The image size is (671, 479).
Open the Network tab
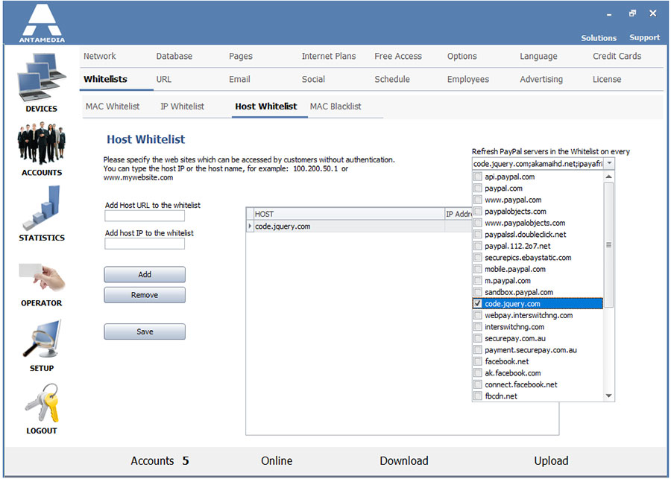pos(100,56)
